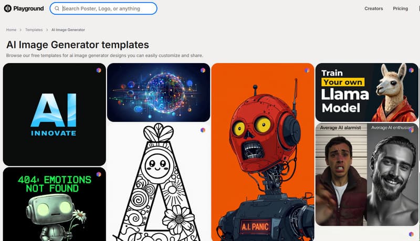This screenshot has height=241, width=420.
Task: Open Templates breadcrumb link
Action: [x=34, y=30]
